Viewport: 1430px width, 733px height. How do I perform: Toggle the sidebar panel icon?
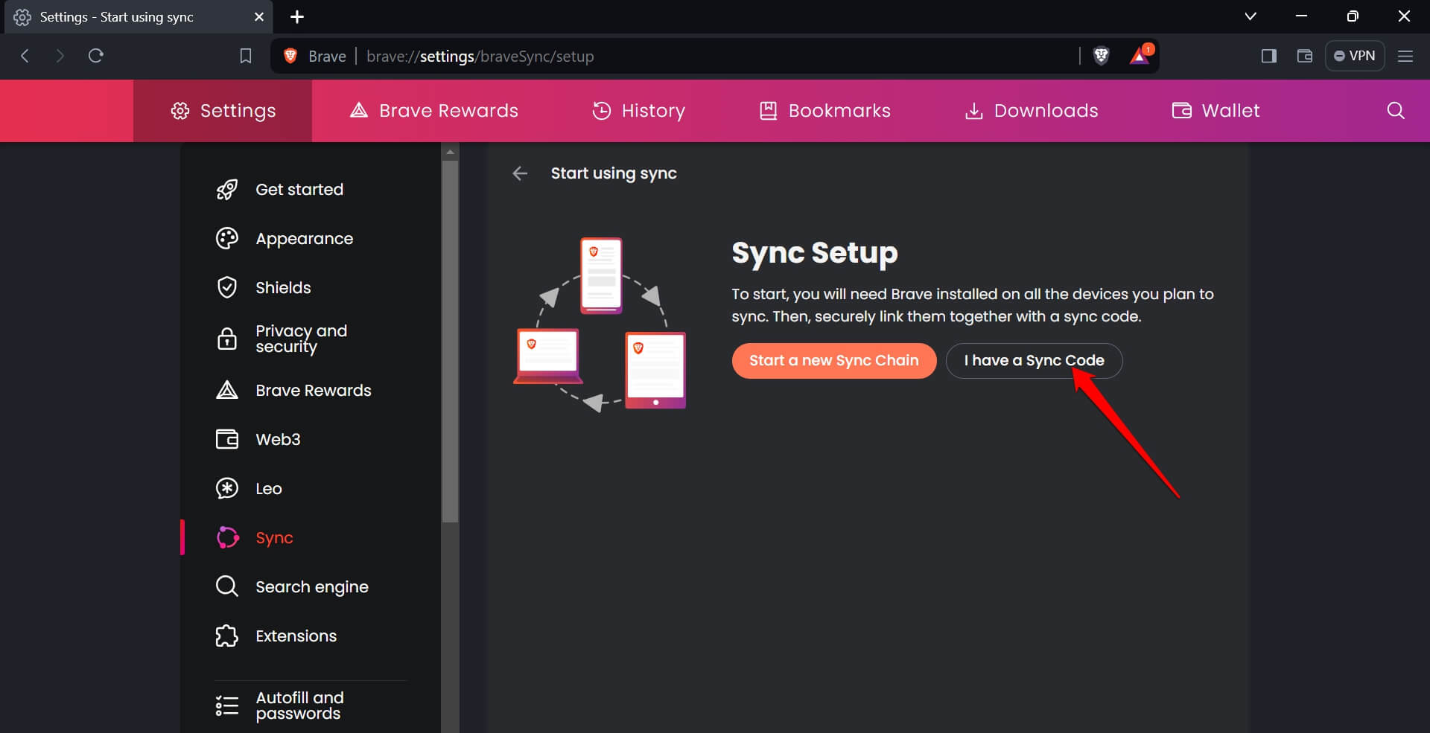pyautogui.click(x=1269, y=56)
